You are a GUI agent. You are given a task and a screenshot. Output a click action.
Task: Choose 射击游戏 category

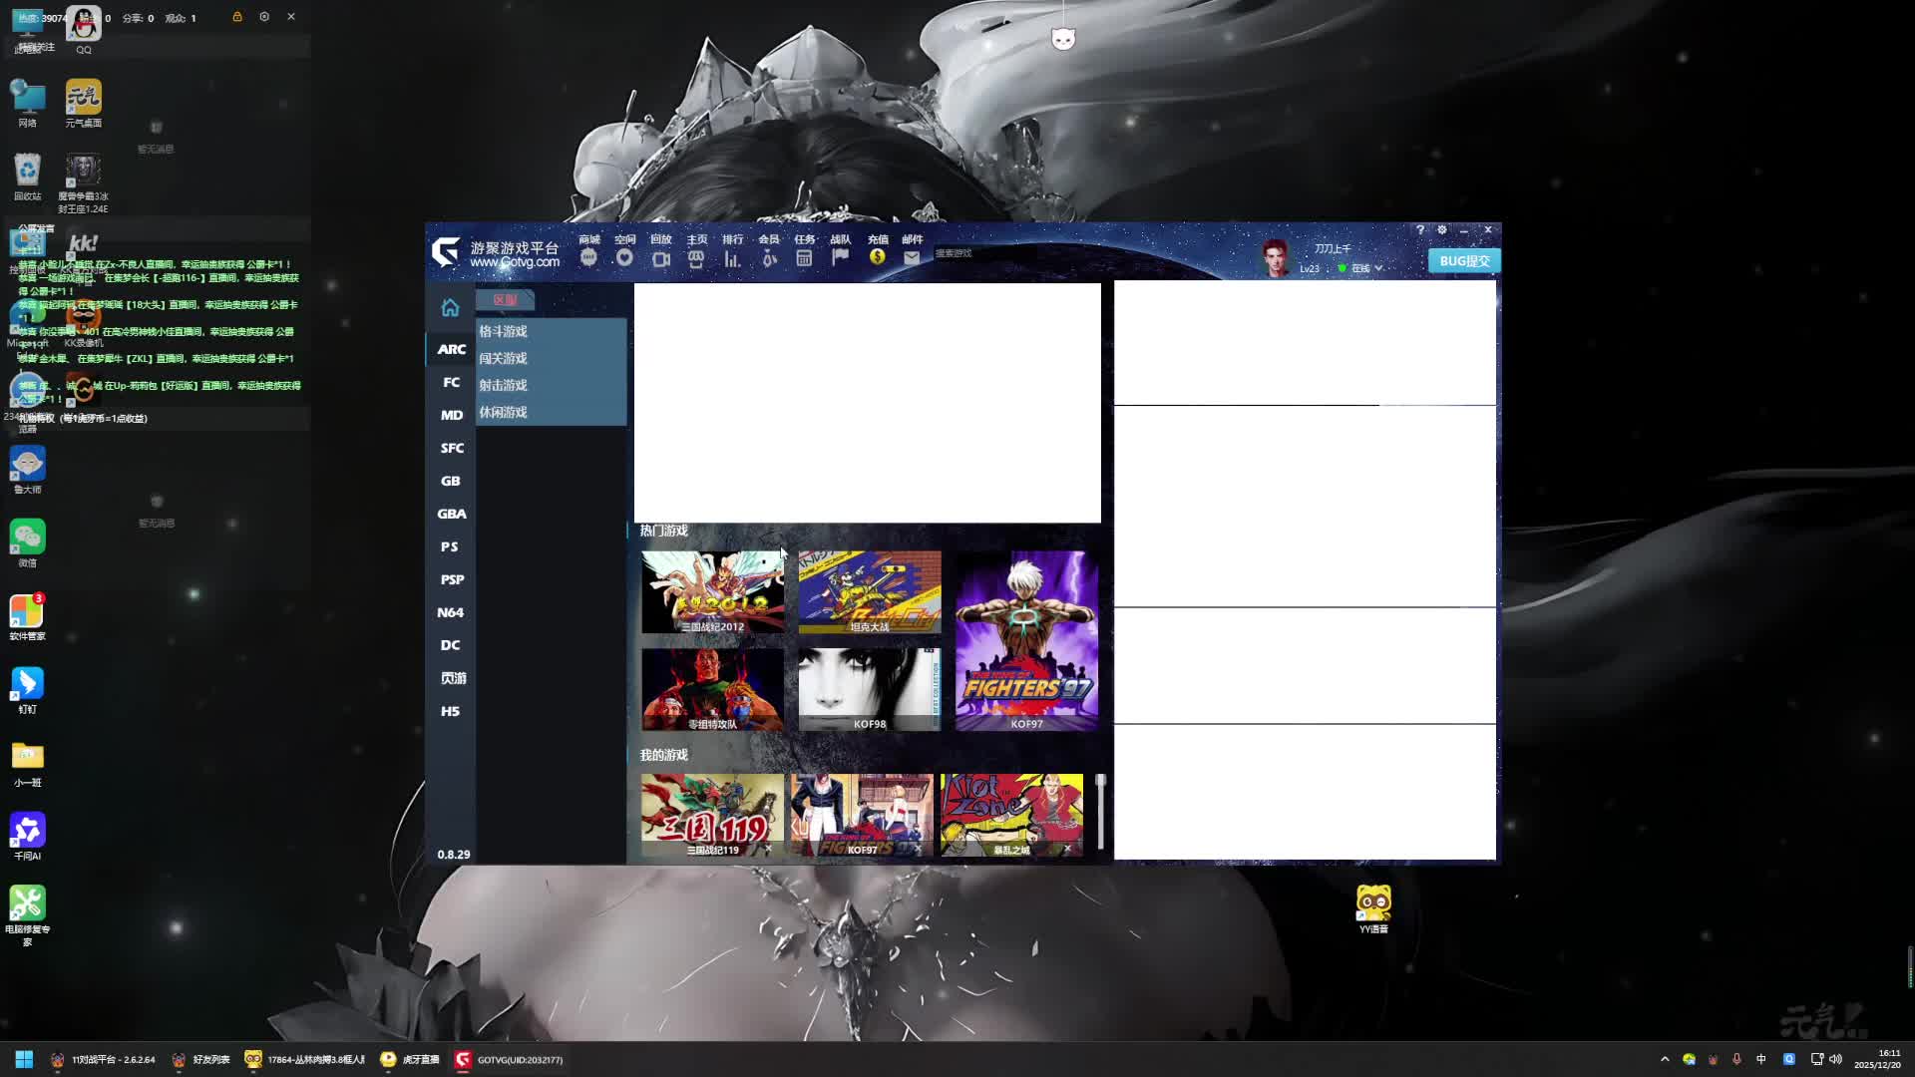[x=504, y=385]
